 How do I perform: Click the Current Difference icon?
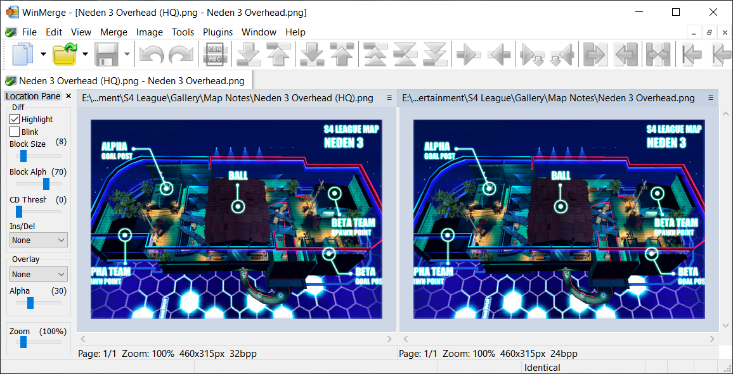pos(405,54)
